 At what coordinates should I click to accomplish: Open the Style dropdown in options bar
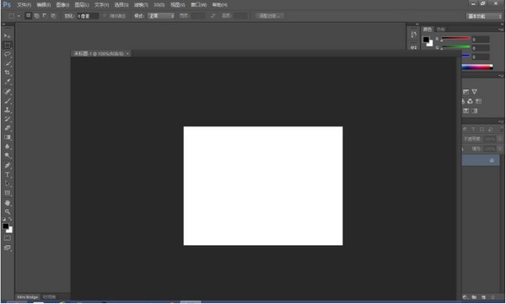161,16
